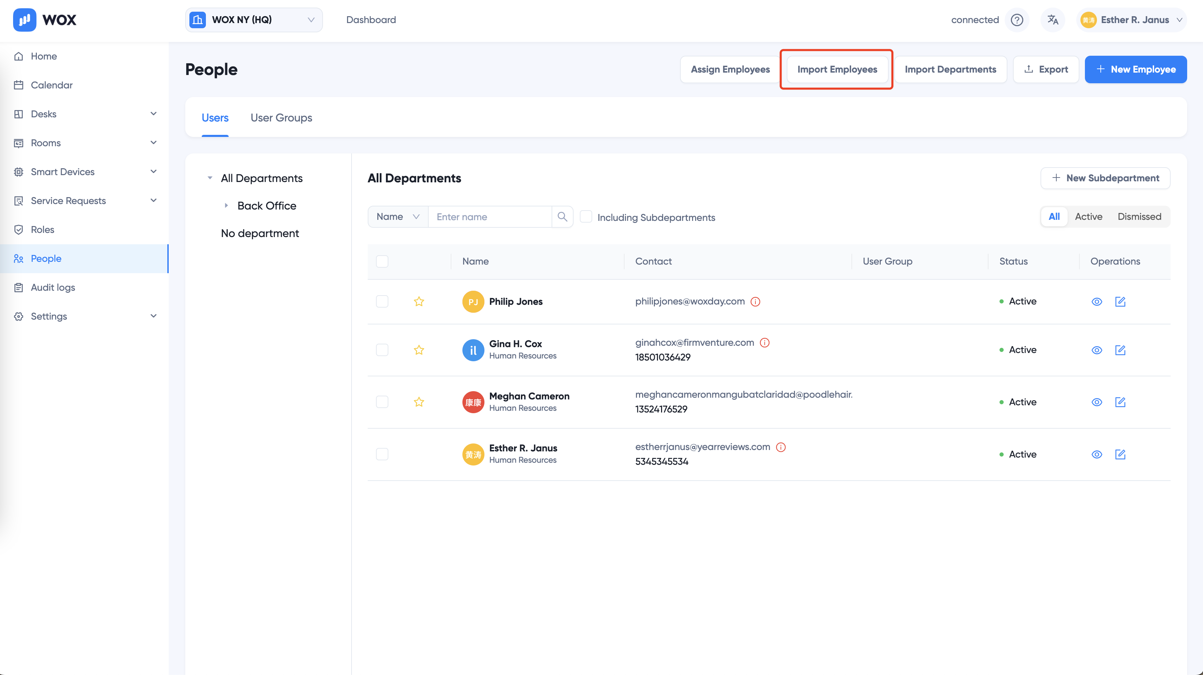The height and width of the screenshot is (675, 1203).
Task: Edit Meghan Cameron record
Action: 1120,402
